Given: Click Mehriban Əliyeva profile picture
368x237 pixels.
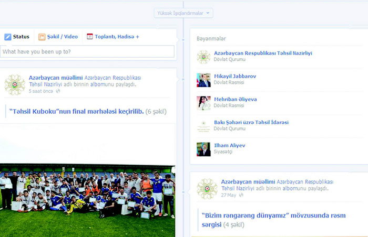Looking at the screenshot, I should (x=203, y=103).
